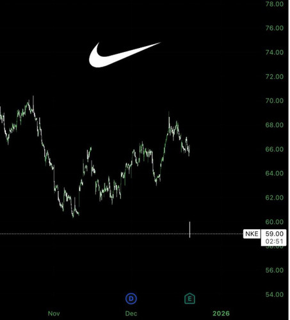This screenshot has width=290, height=320.
Task: Click the 78.00 price axis label
Action: click(x=275, y=4)
